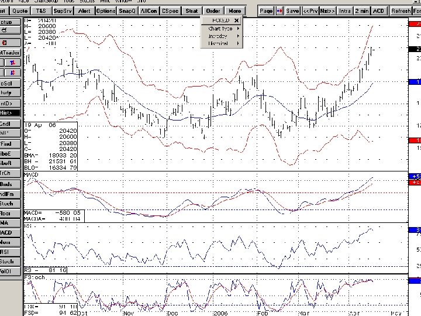Click the up-down red-blue arrows icon
The image size is (421, 316).
13,63
